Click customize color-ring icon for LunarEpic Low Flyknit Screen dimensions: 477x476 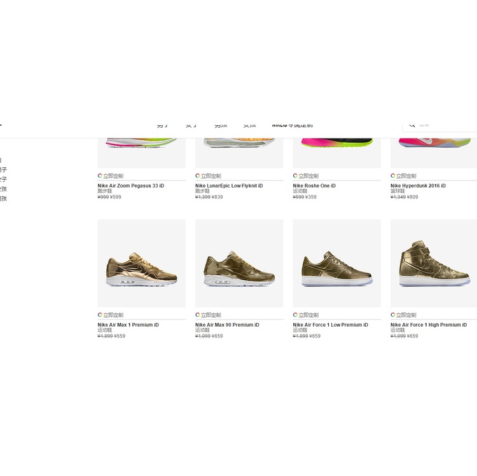pos(197,175)
